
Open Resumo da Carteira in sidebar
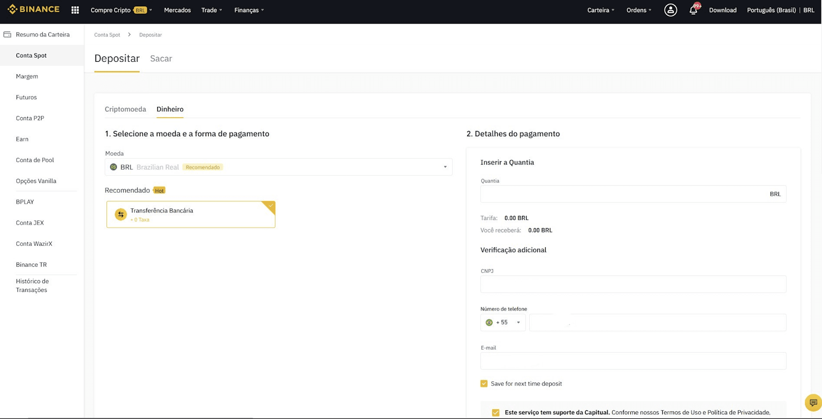(x=42, y=34)
